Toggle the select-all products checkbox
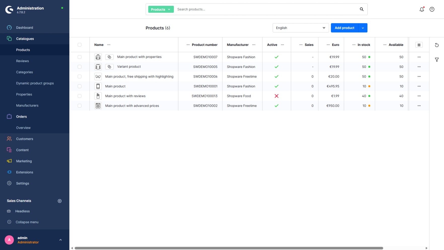Screen dimensions: 444x250 pyautogui.click(x=80, y=45)
